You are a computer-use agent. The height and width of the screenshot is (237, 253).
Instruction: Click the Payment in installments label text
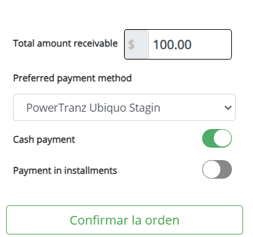pos(65,171)
